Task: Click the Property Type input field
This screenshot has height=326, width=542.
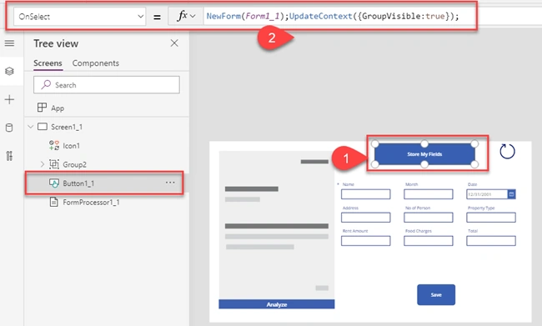Action: pos(491,217)
